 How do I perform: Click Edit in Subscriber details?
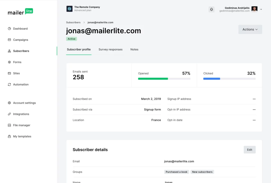pos(250,150)
